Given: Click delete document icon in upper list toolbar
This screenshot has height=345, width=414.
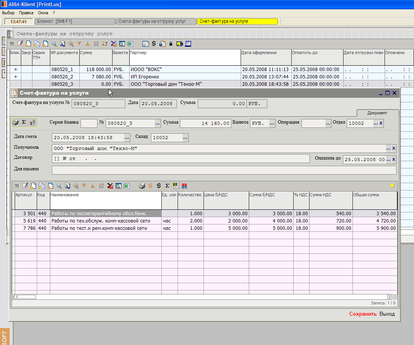Looking at the screenshot, I should 45,44.
